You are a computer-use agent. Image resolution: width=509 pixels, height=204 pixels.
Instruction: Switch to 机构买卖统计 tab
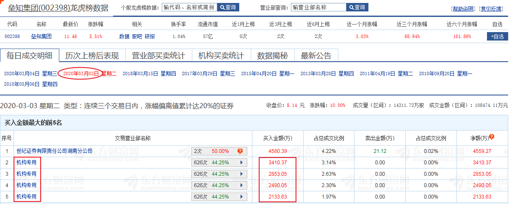point(221,55)
